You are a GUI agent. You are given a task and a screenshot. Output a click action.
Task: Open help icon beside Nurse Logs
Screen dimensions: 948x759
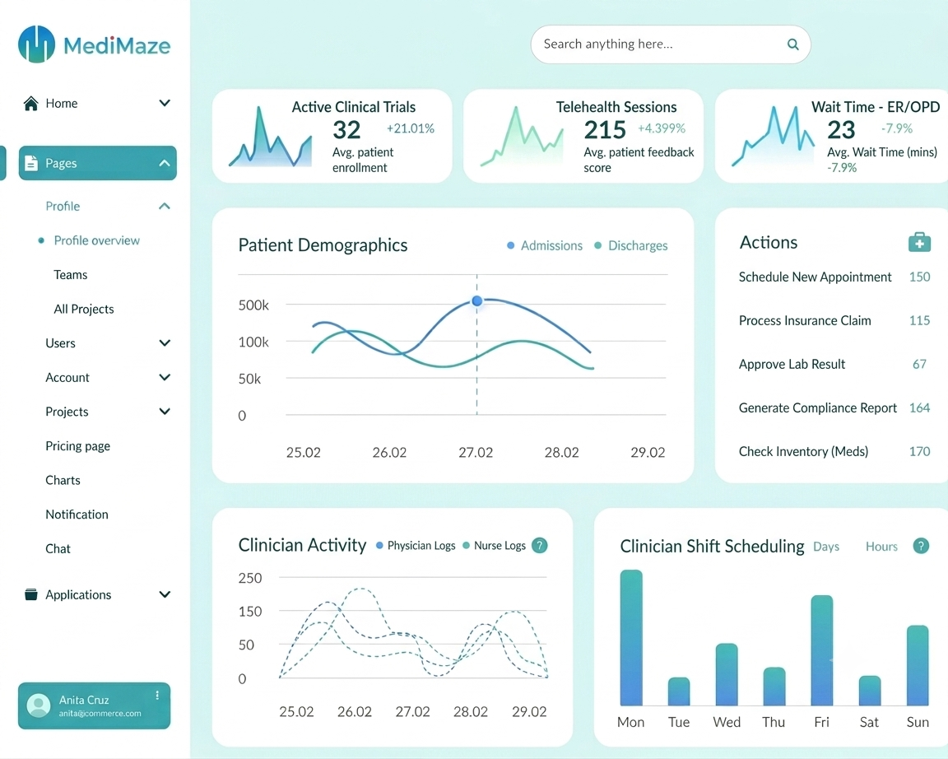point(539,546)
